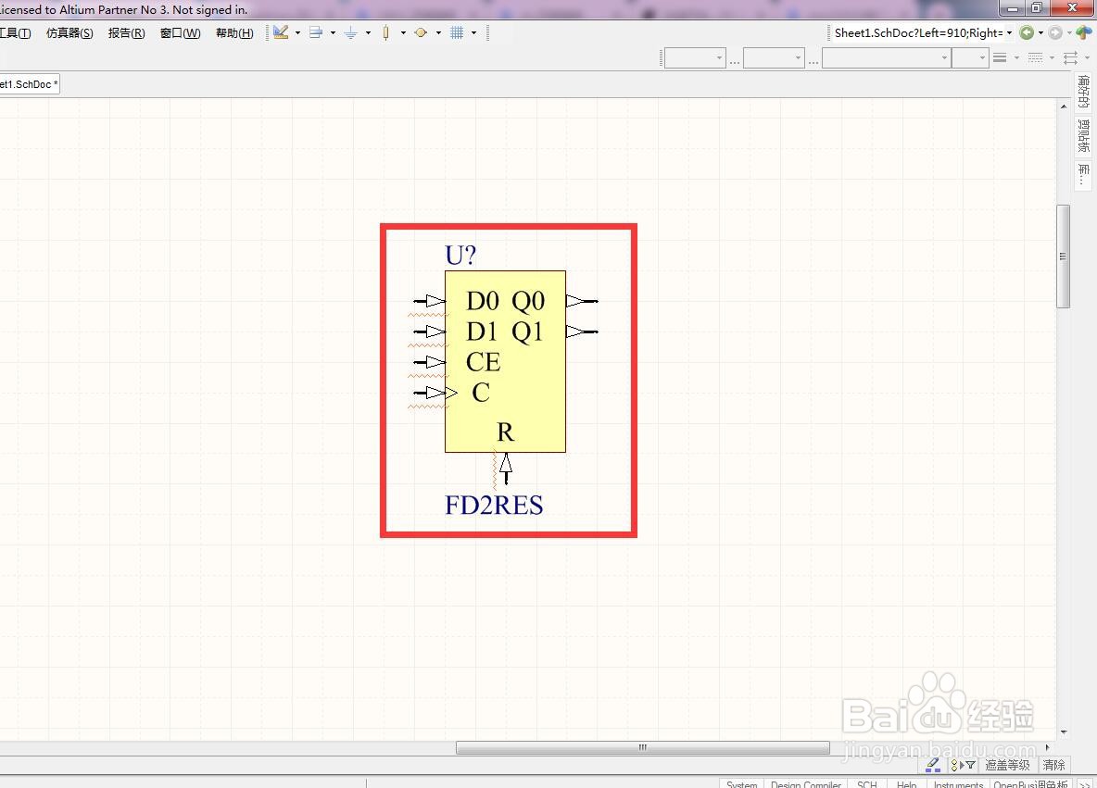Go back with green navigation arrow
1097x788 pixels.
pyautogui.click(x=1027, y=32)
